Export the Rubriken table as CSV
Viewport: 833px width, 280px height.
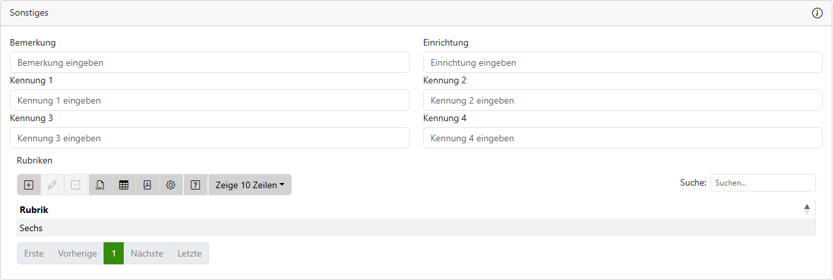pyautogui.click(x=100, y=185)
